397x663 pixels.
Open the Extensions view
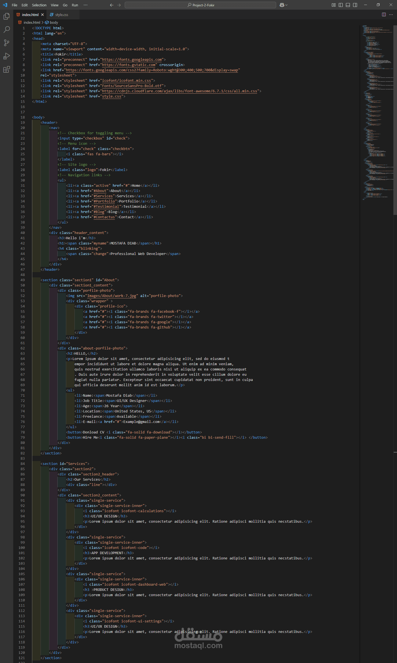[x=7, y=69]
